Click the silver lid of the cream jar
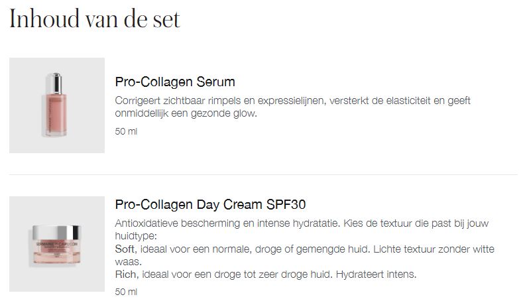 [x=56, y=232]
